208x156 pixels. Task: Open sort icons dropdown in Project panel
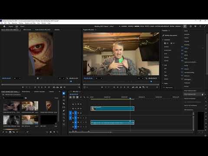[x=27, y=132]
